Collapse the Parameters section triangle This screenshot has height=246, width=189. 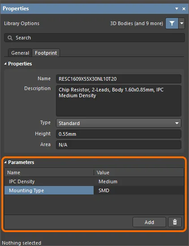pos(5,162)
